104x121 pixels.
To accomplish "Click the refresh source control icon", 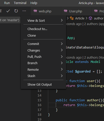I will point(16,11).
